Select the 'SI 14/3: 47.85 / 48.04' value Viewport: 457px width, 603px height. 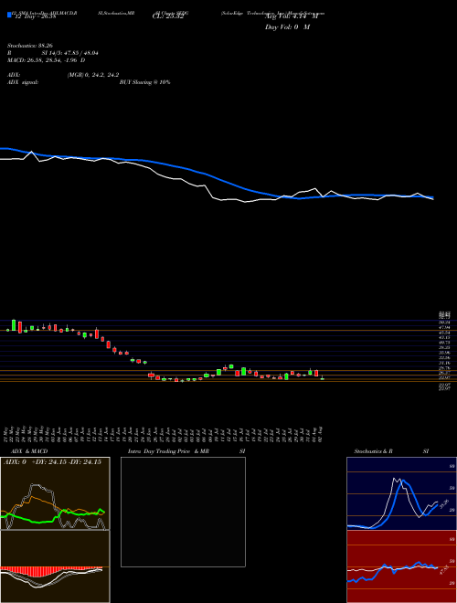coord(70,53)
